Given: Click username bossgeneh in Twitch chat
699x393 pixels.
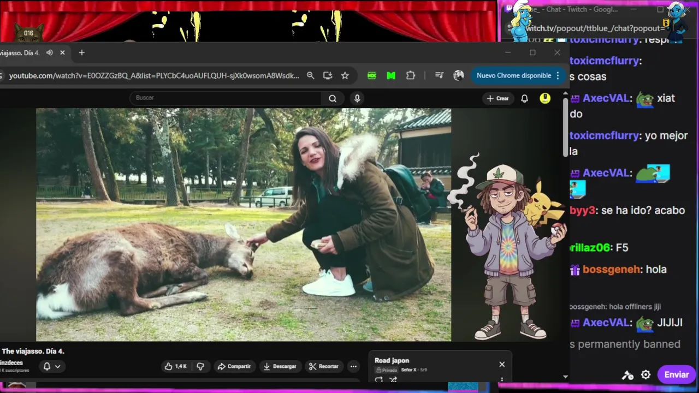Looking at the screenshot, I should click(x=612, y=269).
